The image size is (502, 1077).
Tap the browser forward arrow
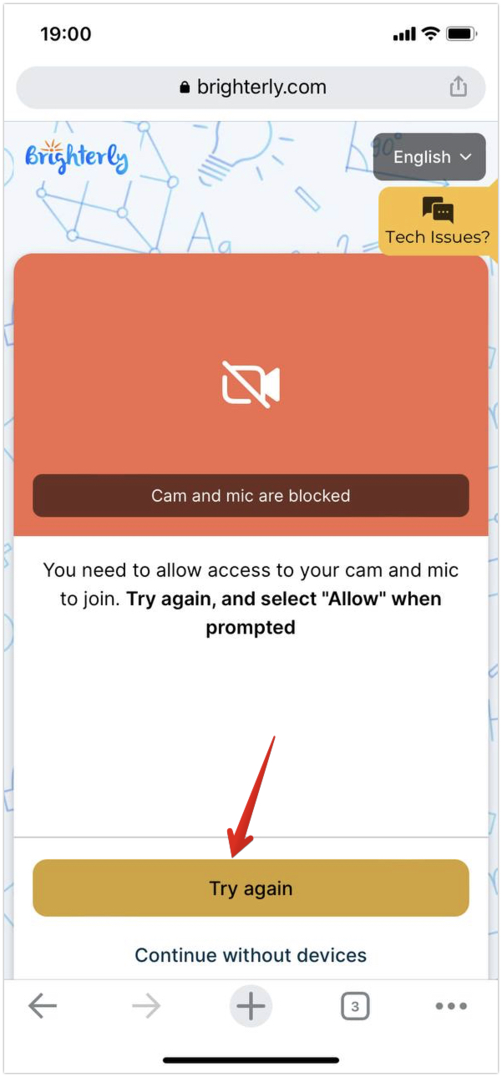tap(146, 1007)
